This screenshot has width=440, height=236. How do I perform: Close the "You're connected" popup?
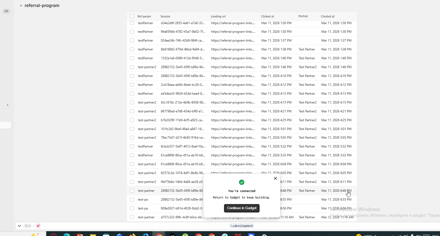click(275, 178)
